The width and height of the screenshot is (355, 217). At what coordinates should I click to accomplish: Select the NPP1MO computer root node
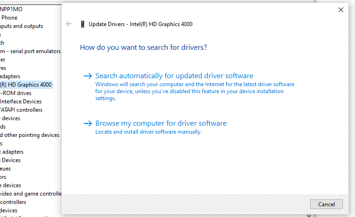click(11, 9)
